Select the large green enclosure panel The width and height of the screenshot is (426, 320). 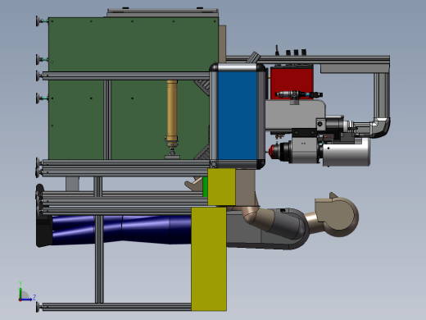[x=131, y=88]
